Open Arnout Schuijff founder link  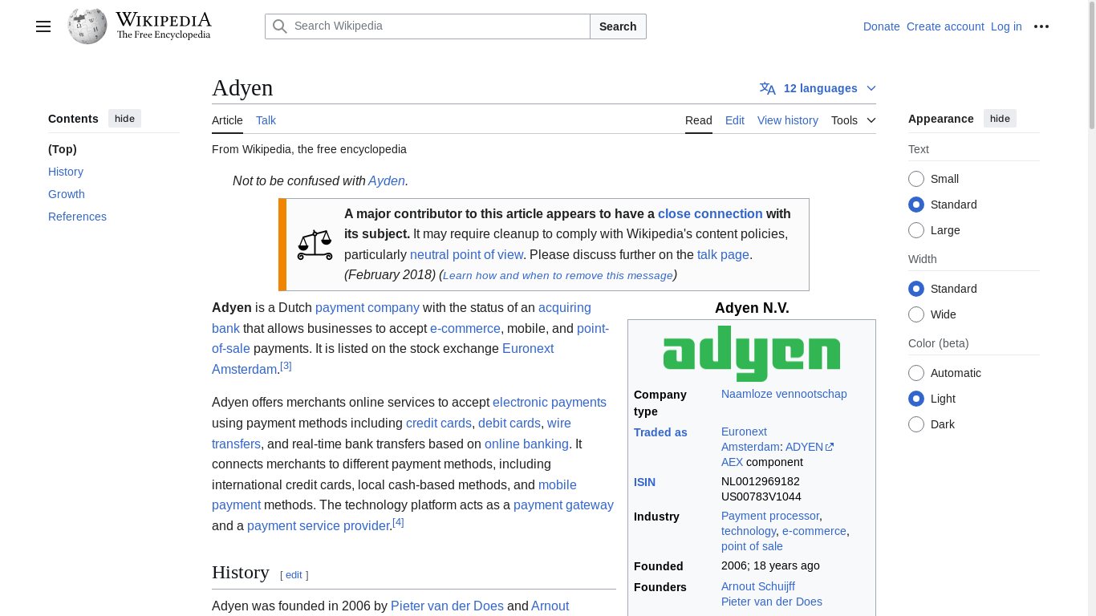click(758, 586)
